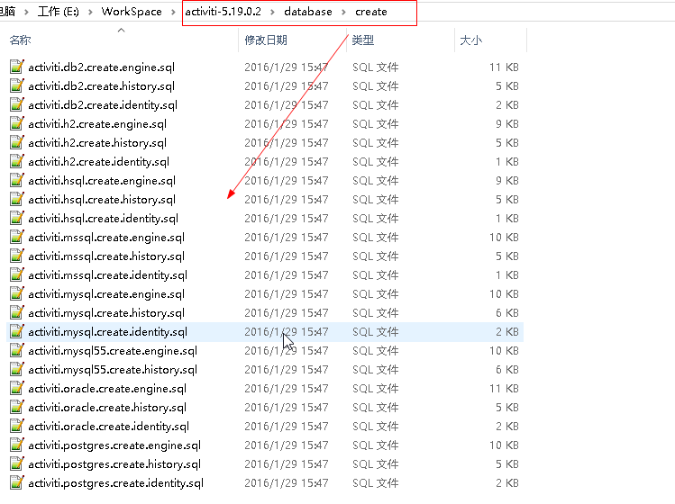Screen dimensions: 675x504
Task: Sort files by the 修改日期 column header
Action: 266,40
